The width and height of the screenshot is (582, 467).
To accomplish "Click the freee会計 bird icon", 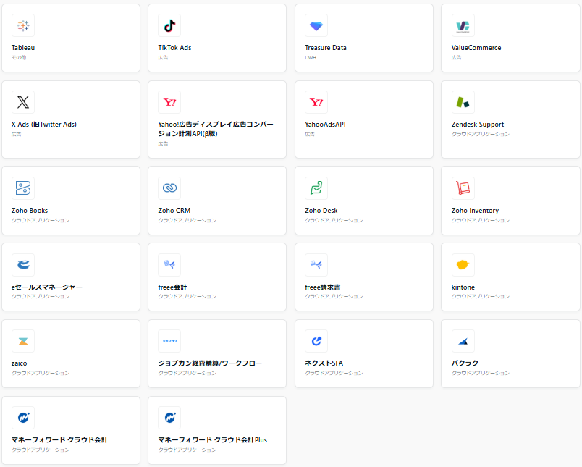I will click(x=169, y=265).
